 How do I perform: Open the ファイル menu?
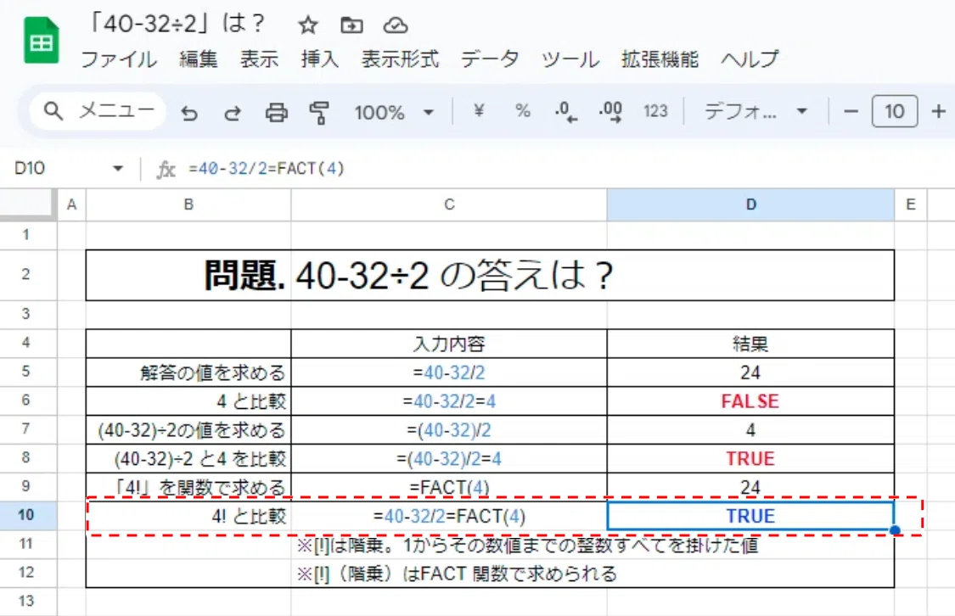point(119,59)
